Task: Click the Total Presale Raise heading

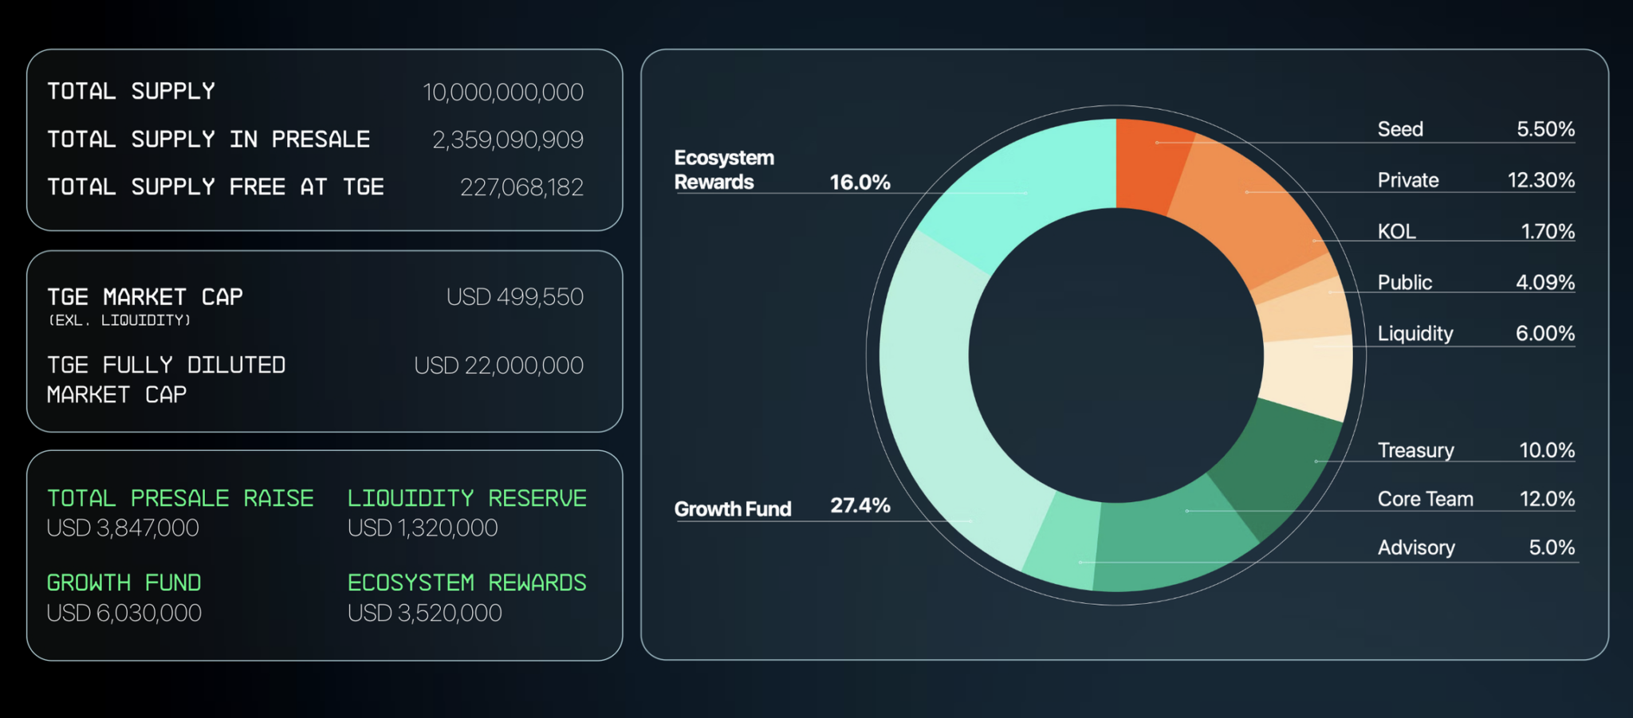Action: tap(180, 498)
